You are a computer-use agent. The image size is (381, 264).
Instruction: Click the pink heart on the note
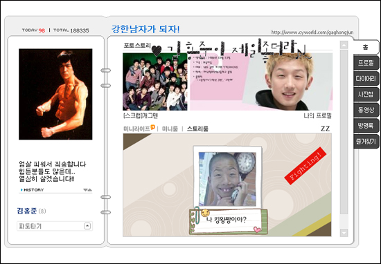[x=257, y=229]
